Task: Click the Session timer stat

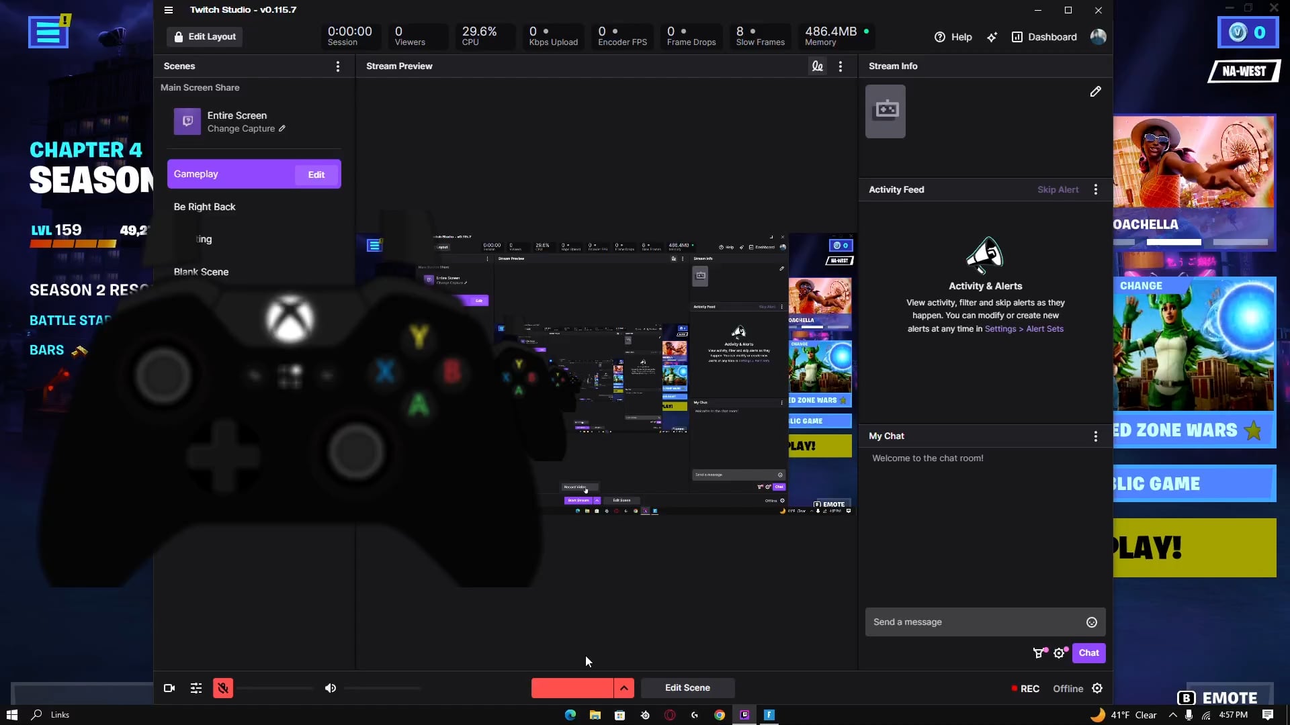Action: click(x=350, y=36)
